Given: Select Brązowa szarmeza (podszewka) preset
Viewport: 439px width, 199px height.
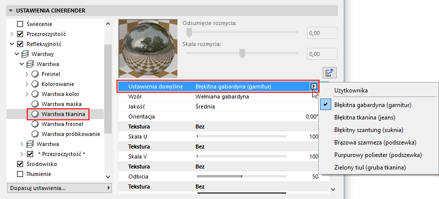Looking at the screenshot, I should 375,142.
